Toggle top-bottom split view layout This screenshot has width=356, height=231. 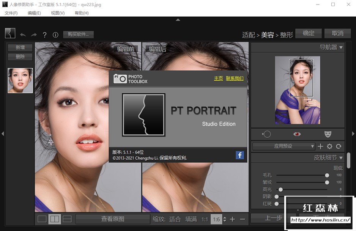click(x=67, y=219)
